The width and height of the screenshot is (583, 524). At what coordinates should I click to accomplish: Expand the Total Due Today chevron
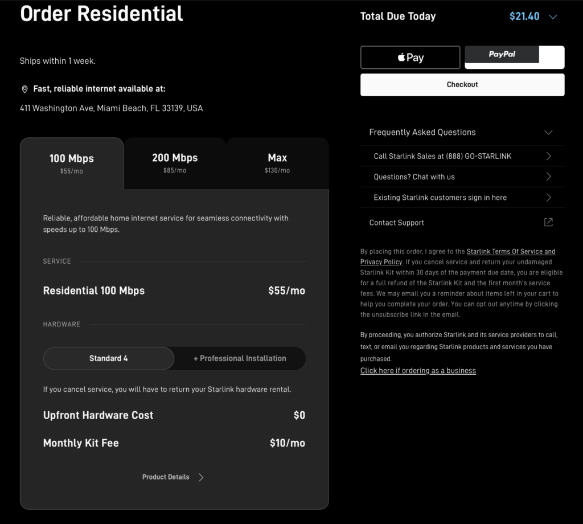coord(553,17)
